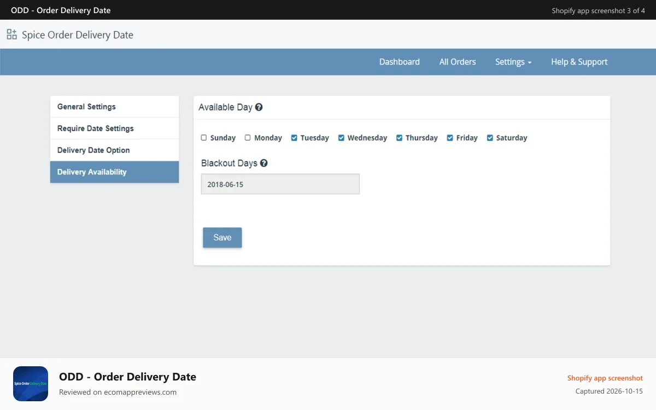Viewport: 656px width, 410px height.
Task: Uncheck the Thursday checkbox
Action: tap(400, 138)
